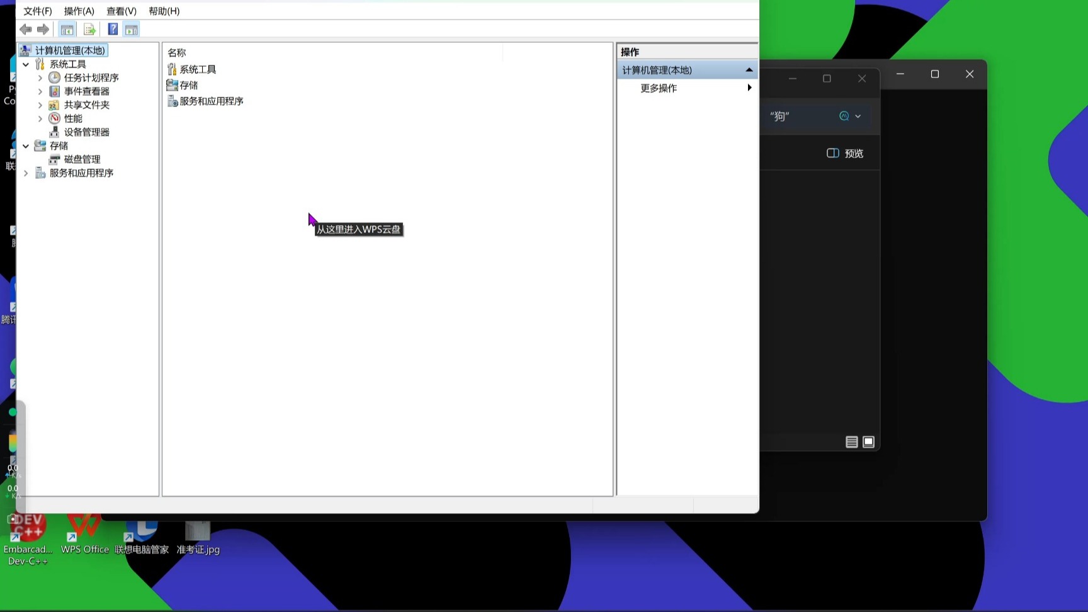Open dropdown chevron next to search icon

tap(858, 116)
